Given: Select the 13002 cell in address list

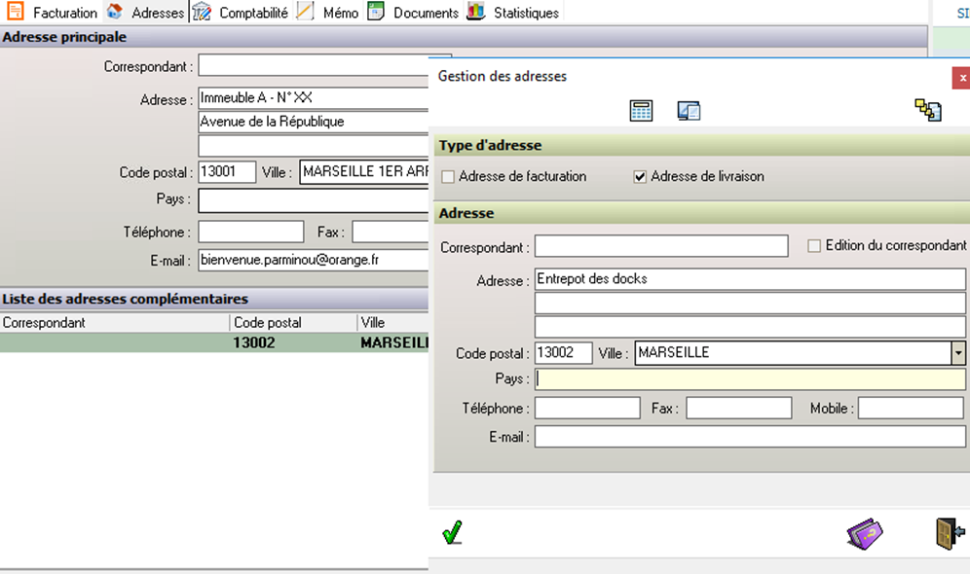Looking at the screenshot, I should click(293, 342).
